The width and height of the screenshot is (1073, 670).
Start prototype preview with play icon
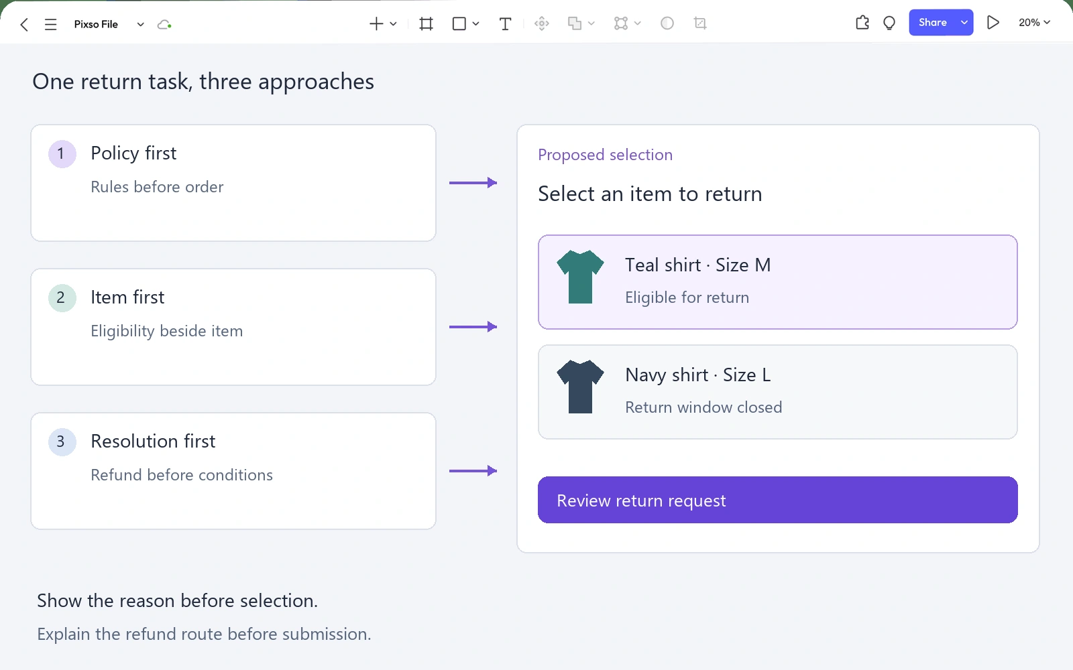[x=993, y=23]
